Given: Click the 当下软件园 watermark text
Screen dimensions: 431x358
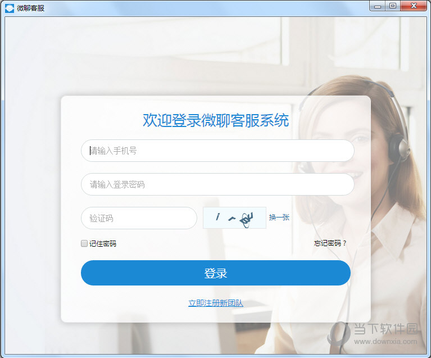Looking at the screenshot, I should (x=385, y=329).
